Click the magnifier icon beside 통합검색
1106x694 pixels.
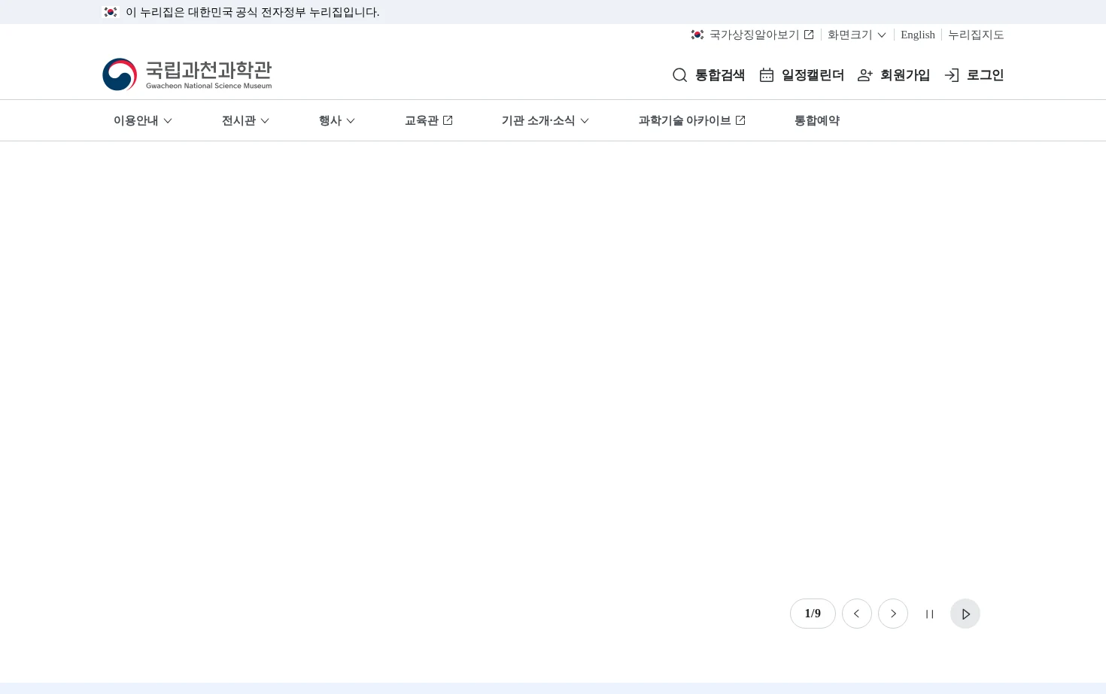tap(680, 75)
